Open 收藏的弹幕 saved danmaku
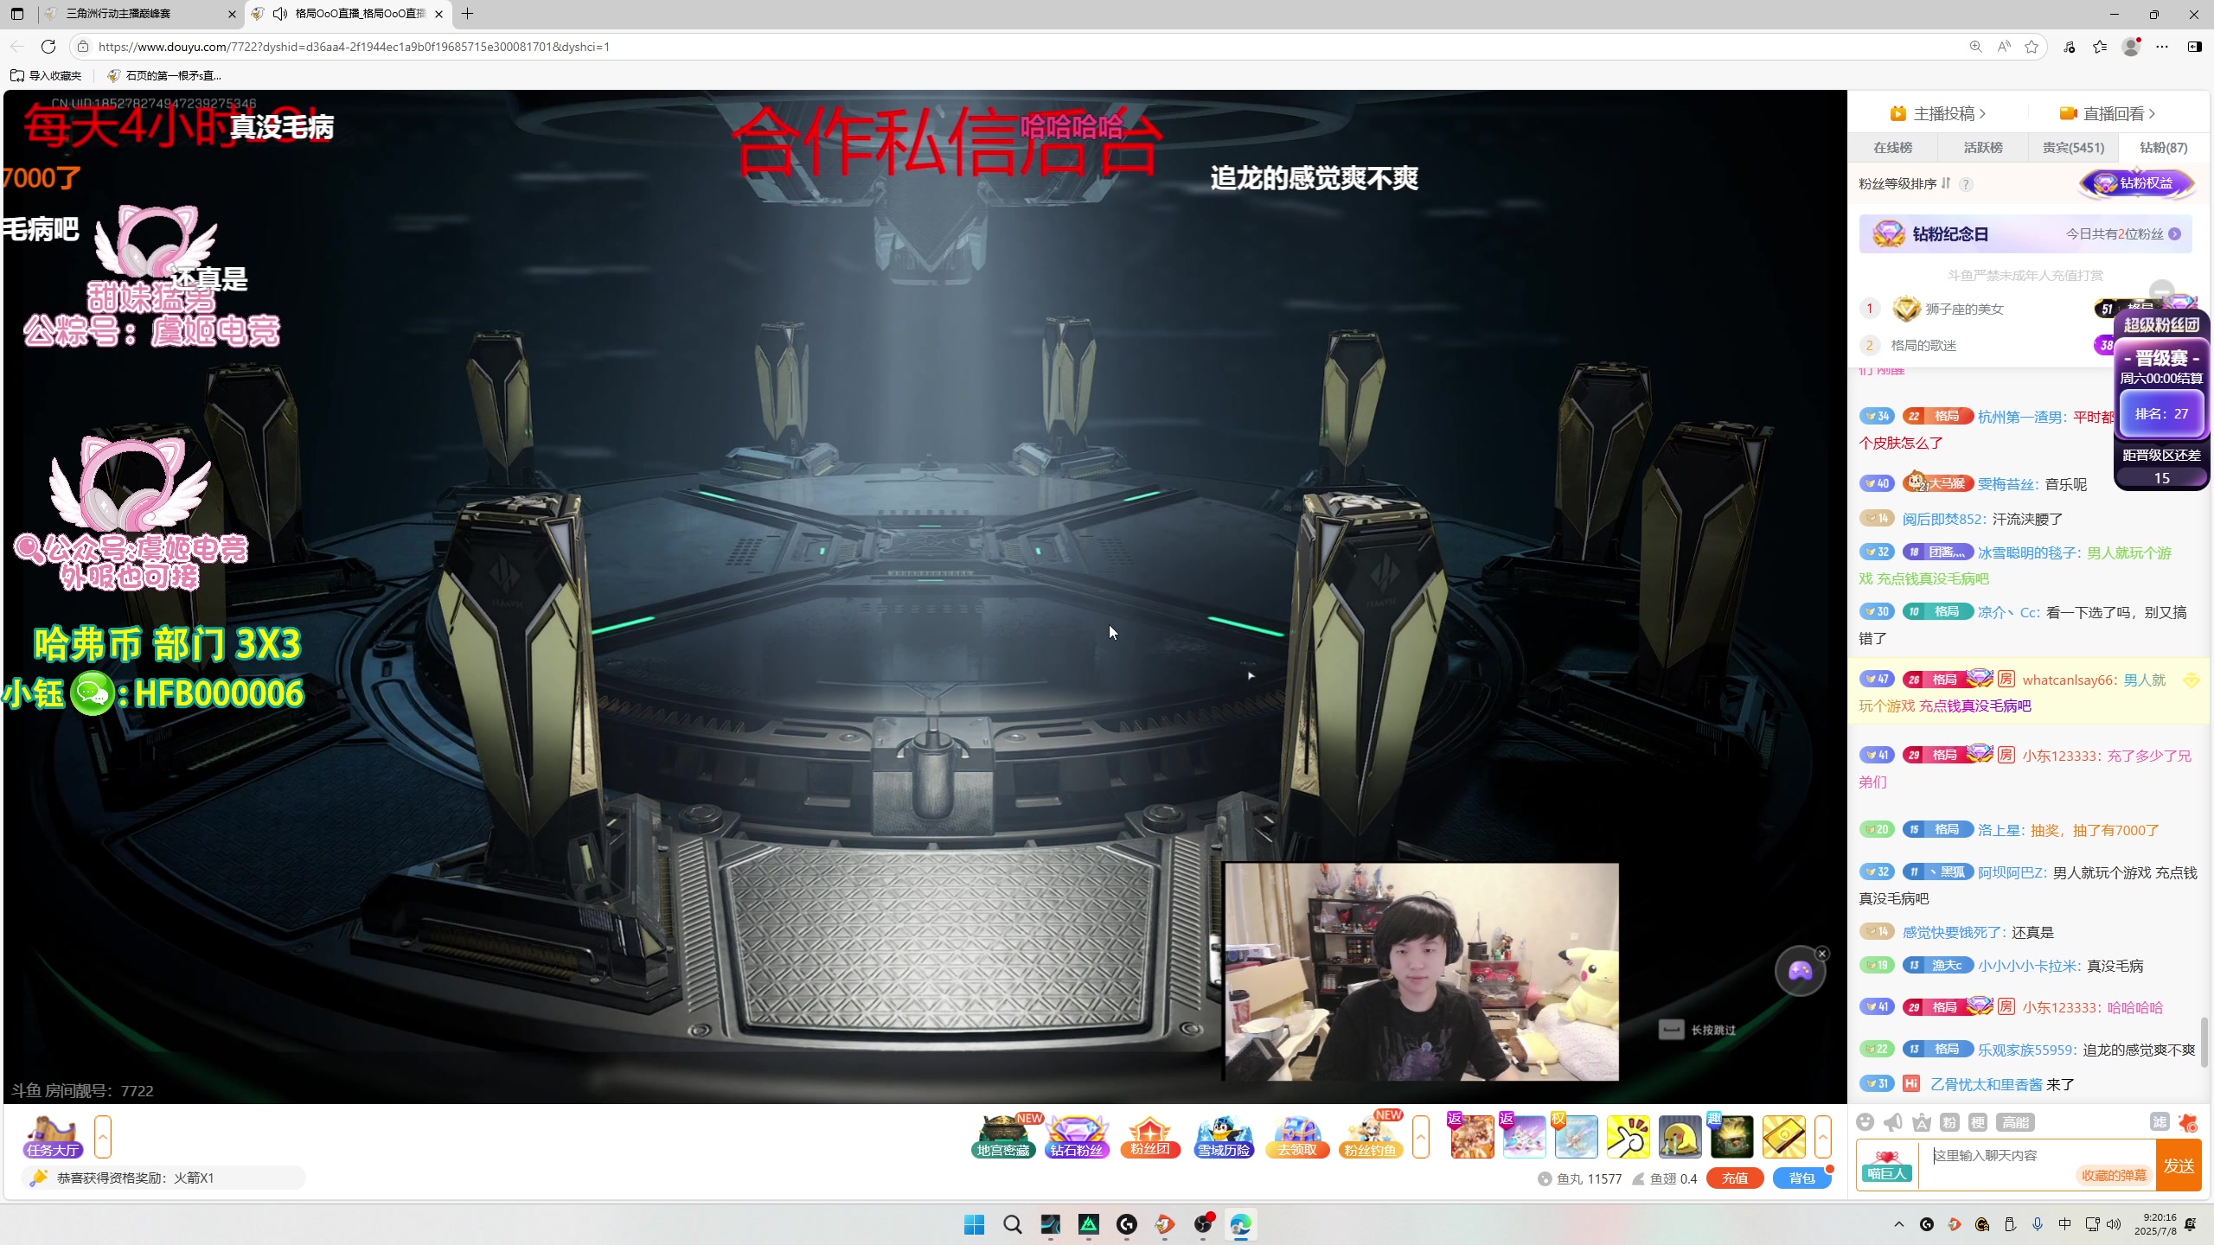Viewport: 2214px width, 1245px height. pos(2114,1175)
